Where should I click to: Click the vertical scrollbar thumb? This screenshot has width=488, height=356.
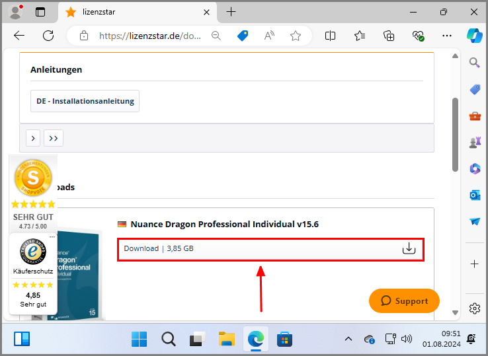(456, 135)
